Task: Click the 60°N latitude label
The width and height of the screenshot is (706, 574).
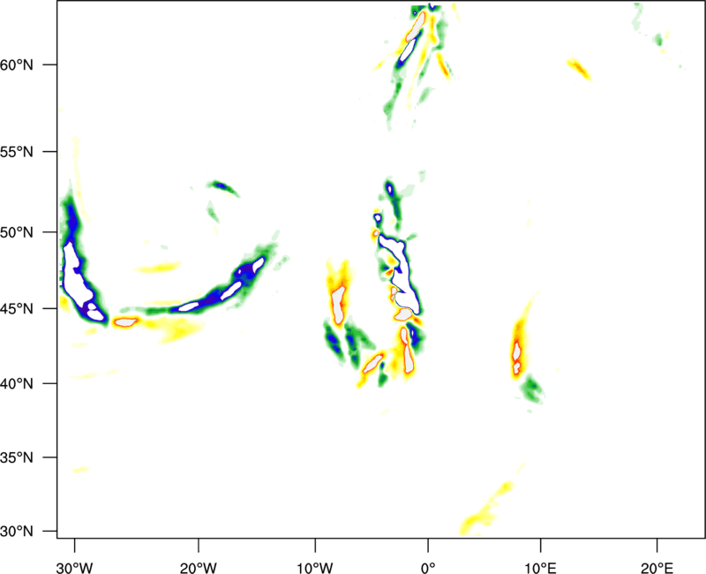Action: pos(17,65)
